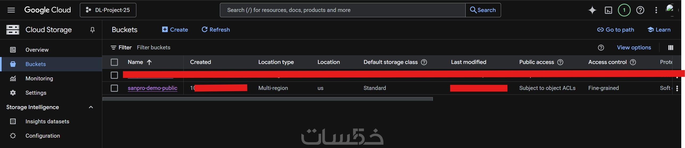Open the help question mark menu
Viewport: 685px width, 148px height.
click(640, 10)
